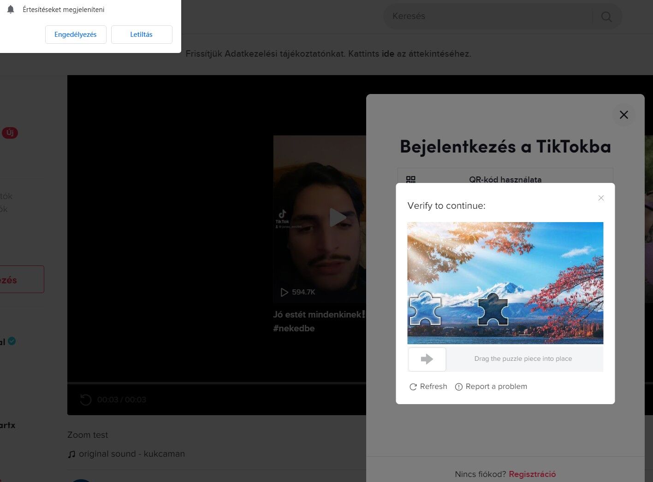Click the TikTok logo on video
653x482 pixels.
click(282, 217)
